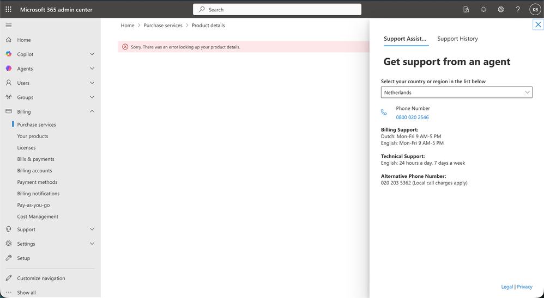Expand the Agents menu chevron

(x=92, y=69)
